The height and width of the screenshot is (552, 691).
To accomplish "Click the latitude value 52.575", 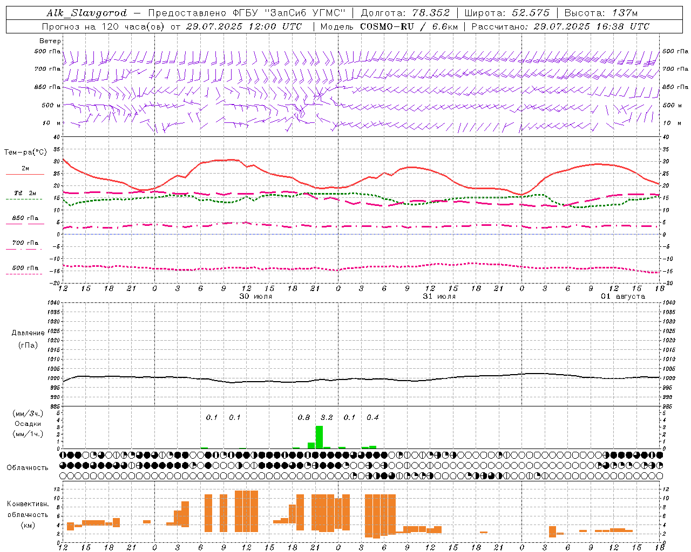I will (x=531, y=13).
